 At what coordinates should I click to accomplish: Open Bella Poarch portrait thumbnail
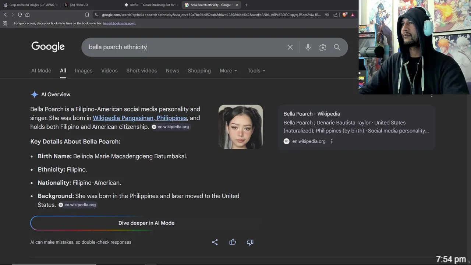point(241,127)
